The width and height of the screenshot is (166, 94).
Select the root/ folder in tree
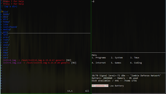click(x=6, y=40)
